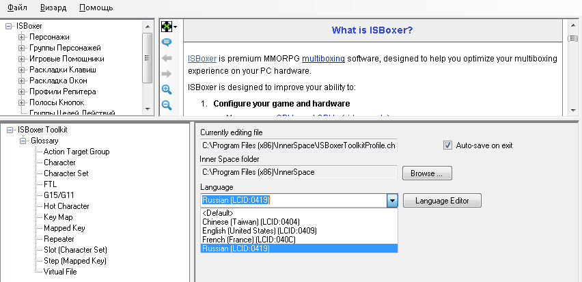Choose Russian (LCID:0419) in dropdown list

pos(299,249)
